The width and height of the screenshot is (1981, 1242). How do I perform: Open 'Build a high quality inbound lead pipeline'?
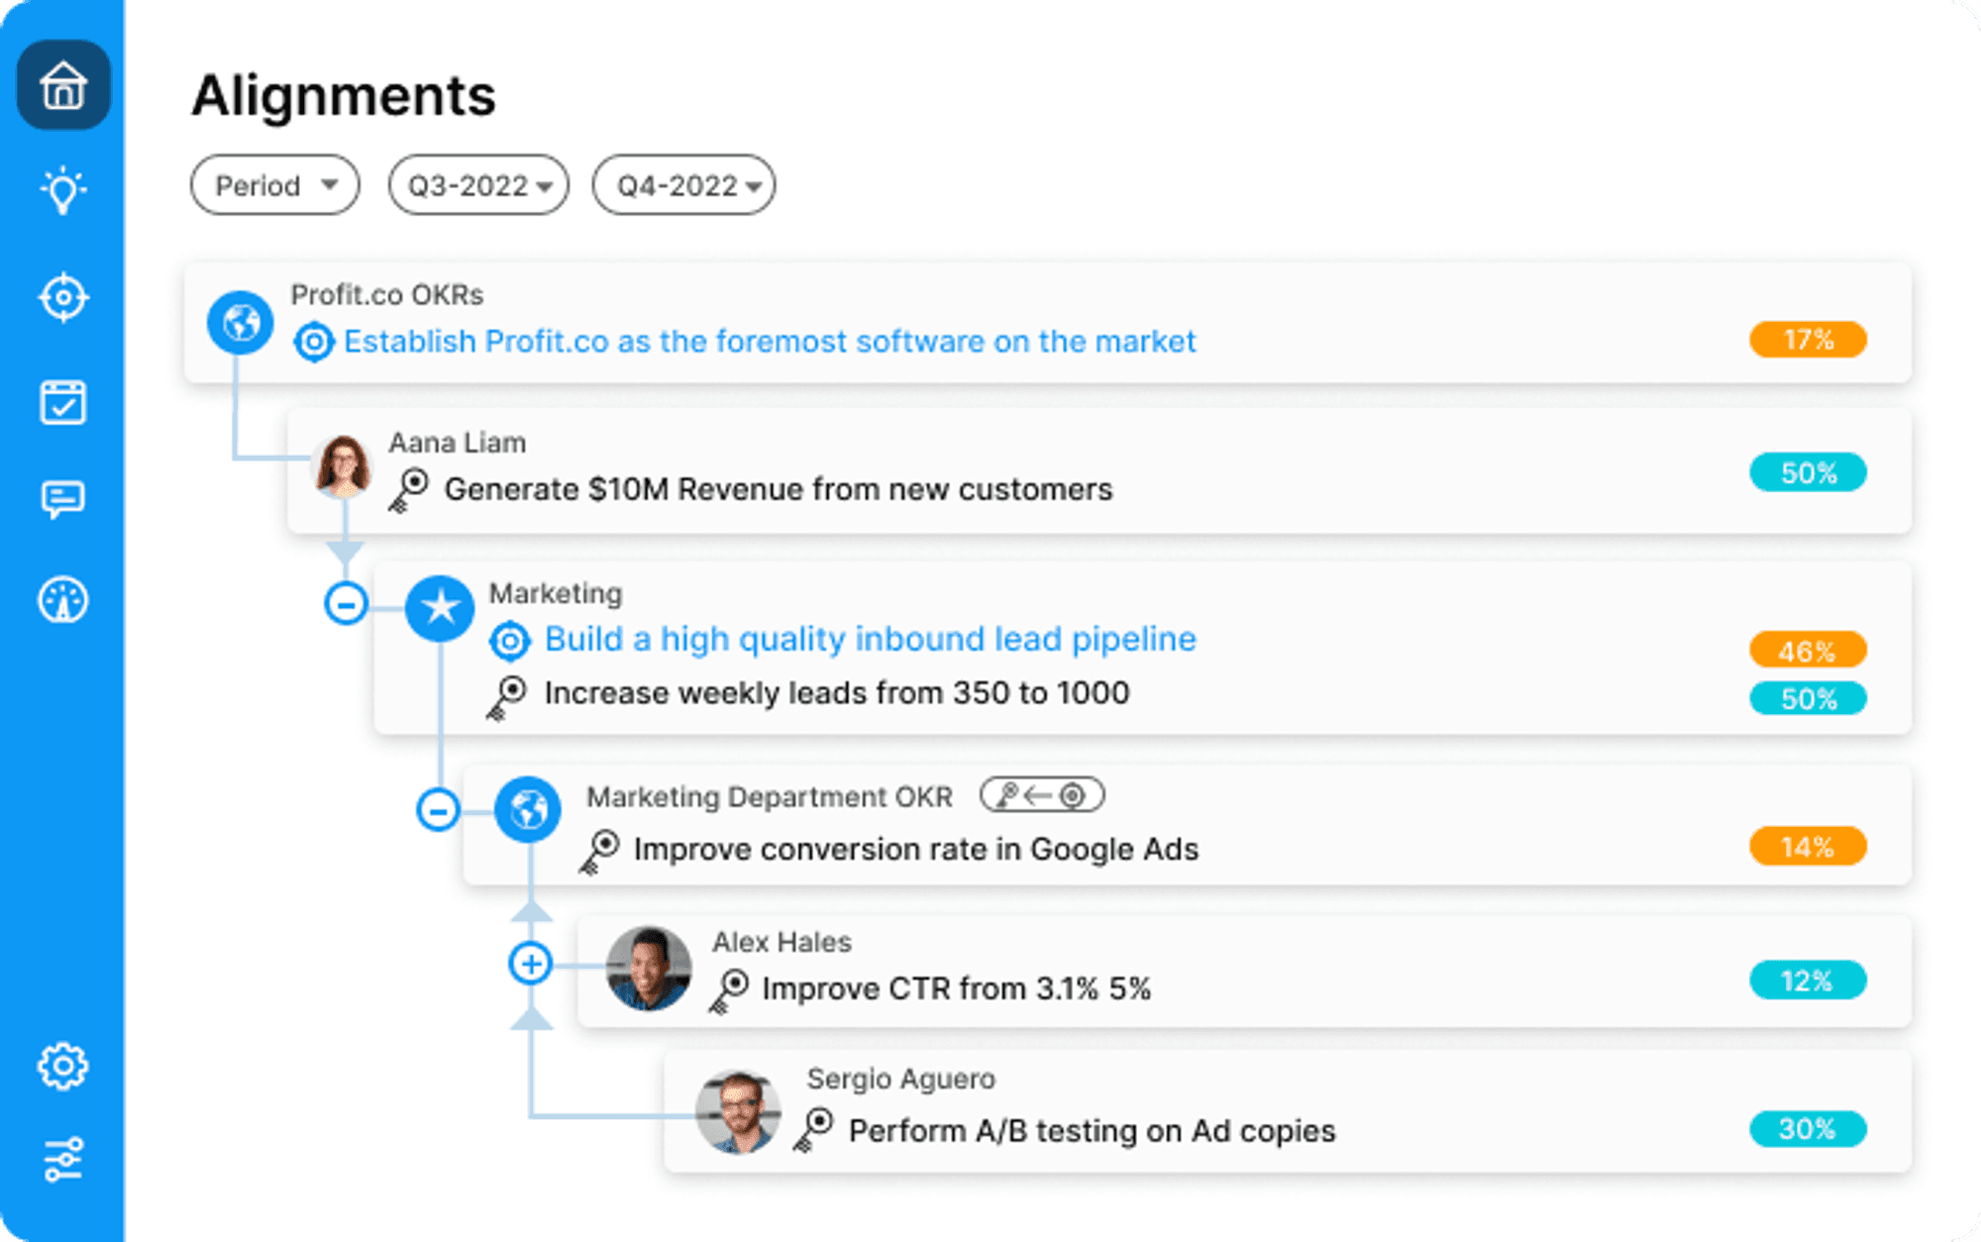click(871, 640)
